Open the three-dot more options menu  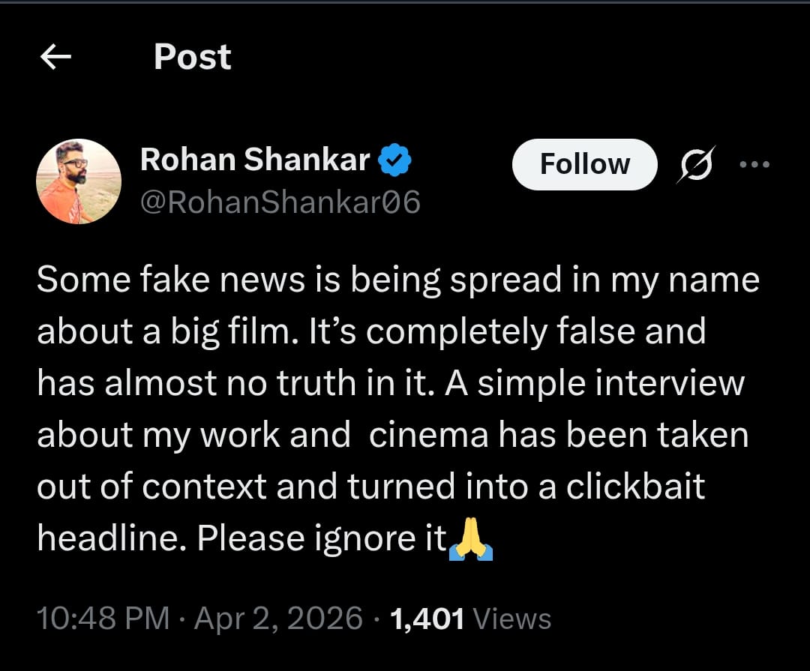[x=754, y=164]
